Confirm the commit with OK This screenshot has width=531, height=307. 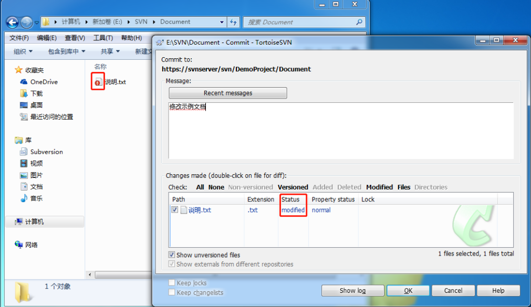point(408,290)
